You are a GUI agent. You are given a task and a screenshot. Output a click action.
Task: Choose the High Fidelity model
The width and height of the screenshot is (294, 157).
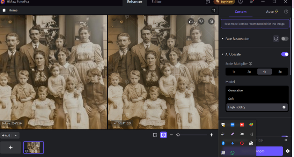tap(257, 107)
